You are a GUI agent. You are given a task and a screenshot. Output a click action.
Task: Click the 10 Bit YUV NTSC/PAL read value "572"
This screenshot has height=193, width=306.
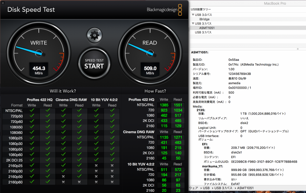point(178,170)
